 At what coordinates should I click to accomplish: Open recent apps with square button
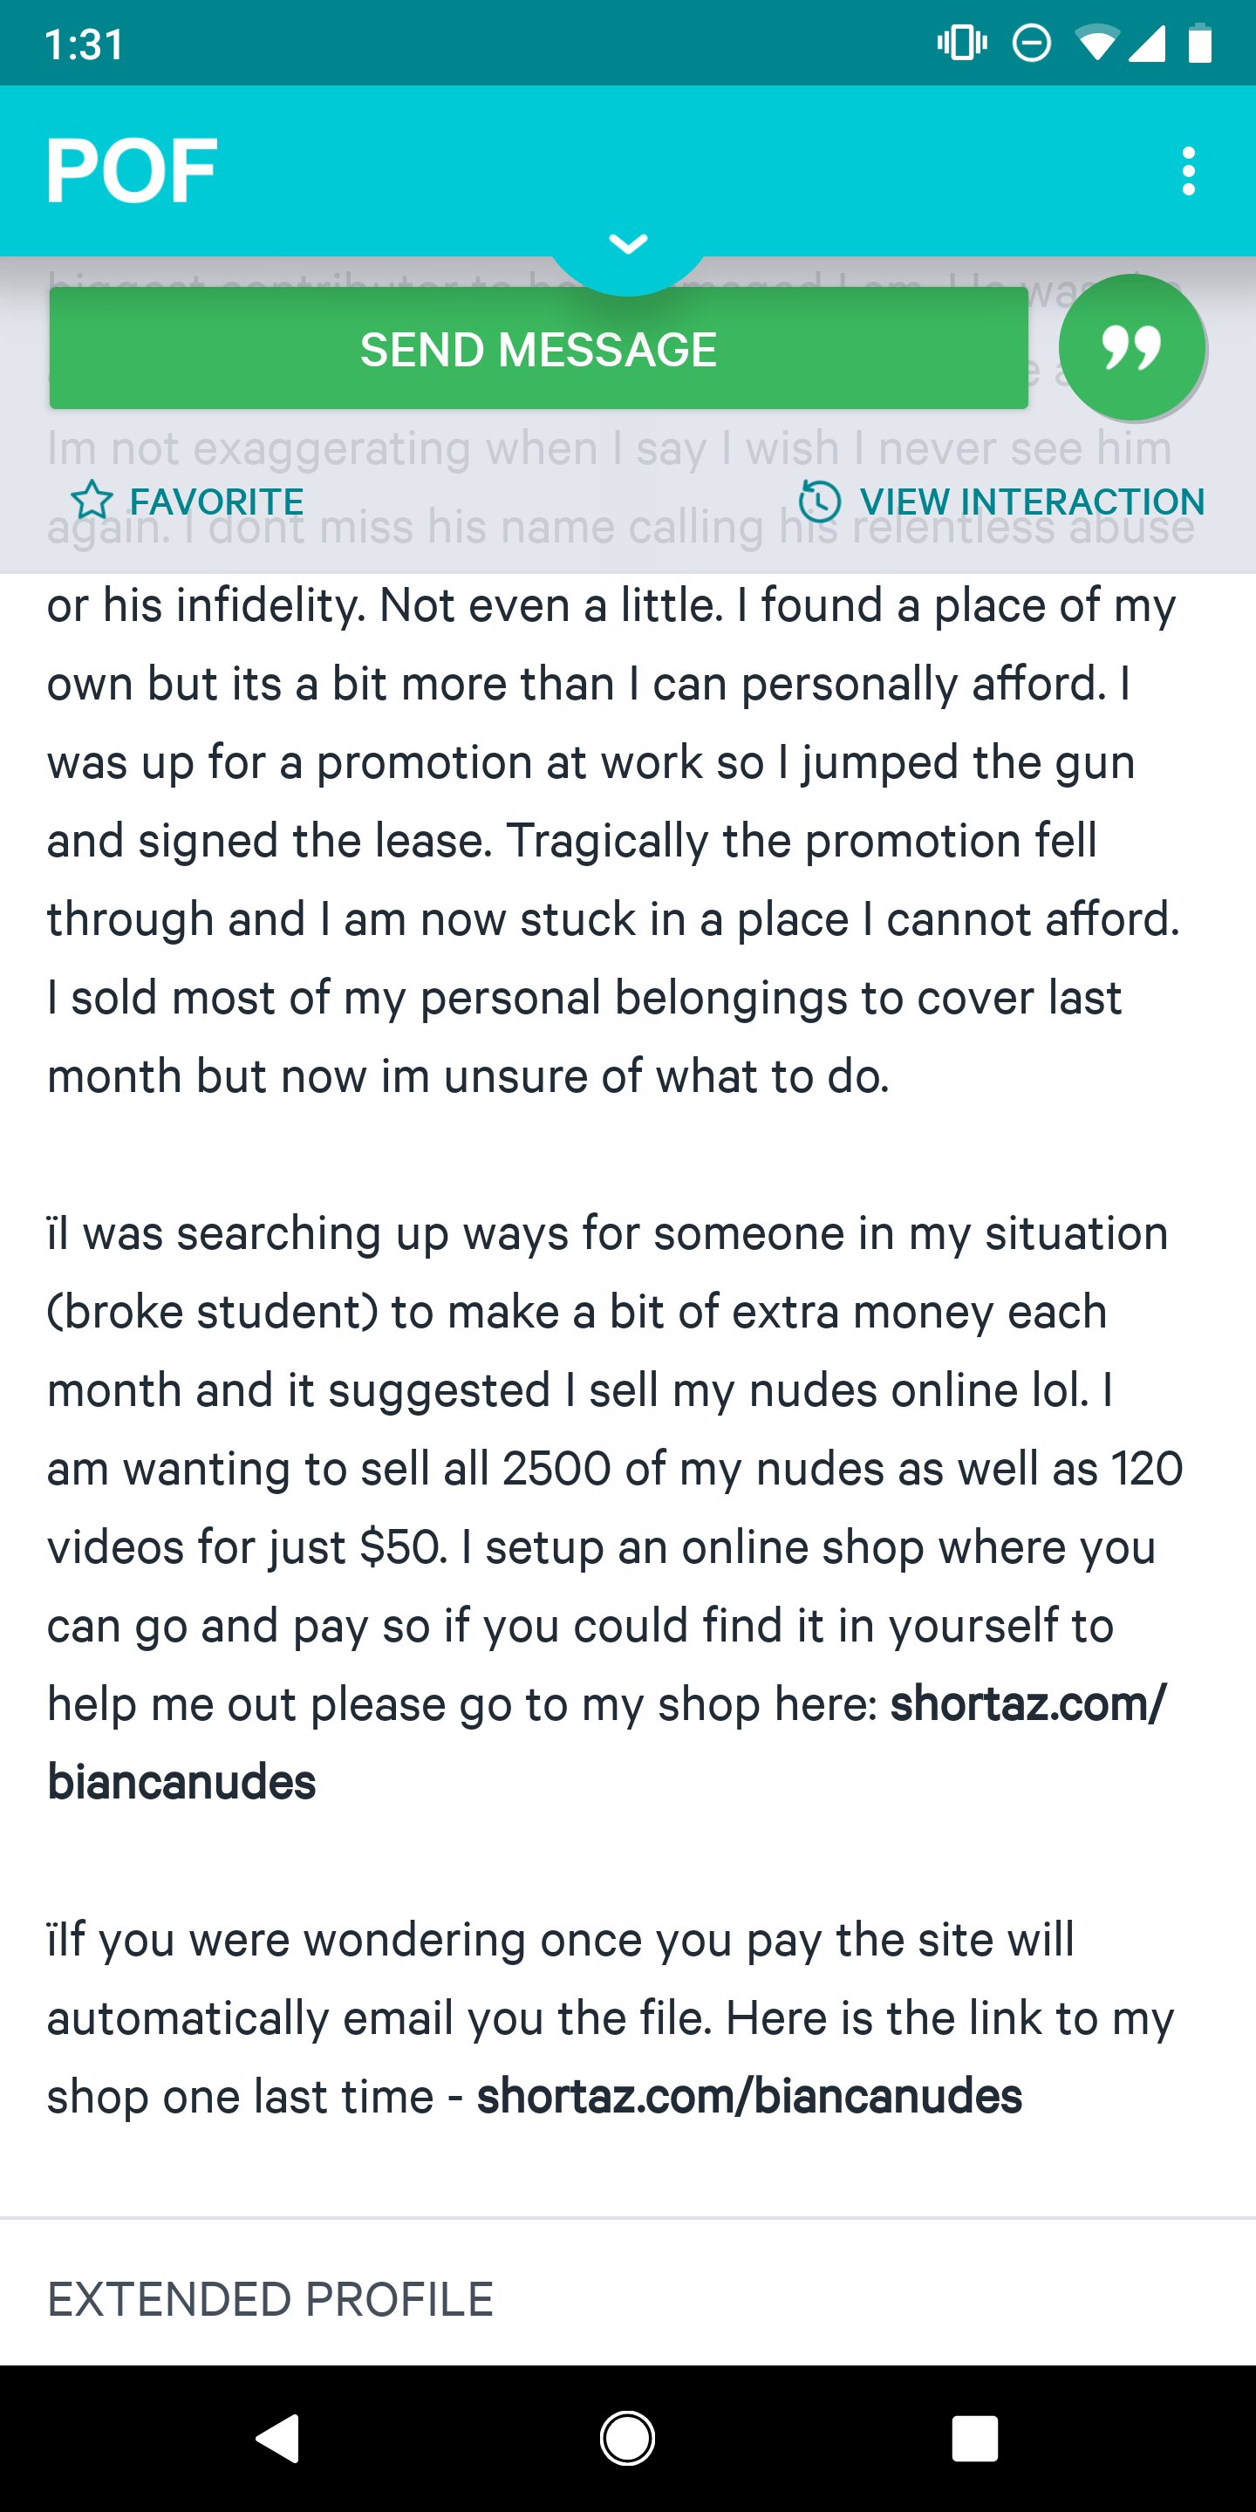coord(974,2439)
